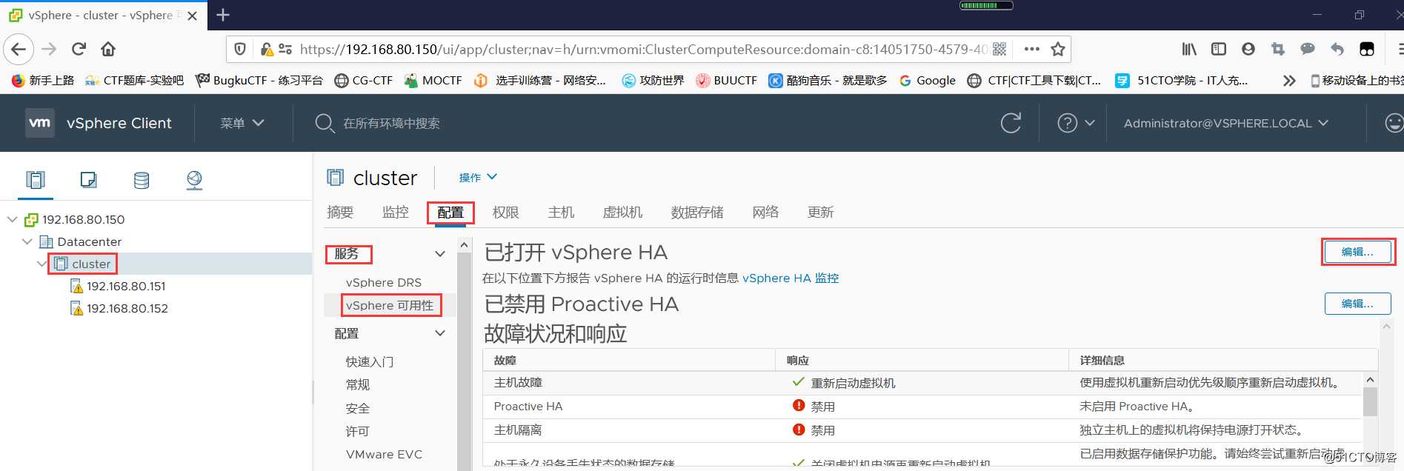Click the vm logo in header
This screenshot has height=471, width=1404.
40,123
